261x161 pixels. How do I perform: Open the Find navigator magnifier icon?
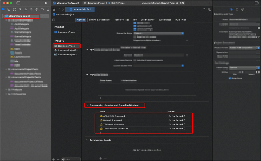pyautogui.click(x=20, y=9)
